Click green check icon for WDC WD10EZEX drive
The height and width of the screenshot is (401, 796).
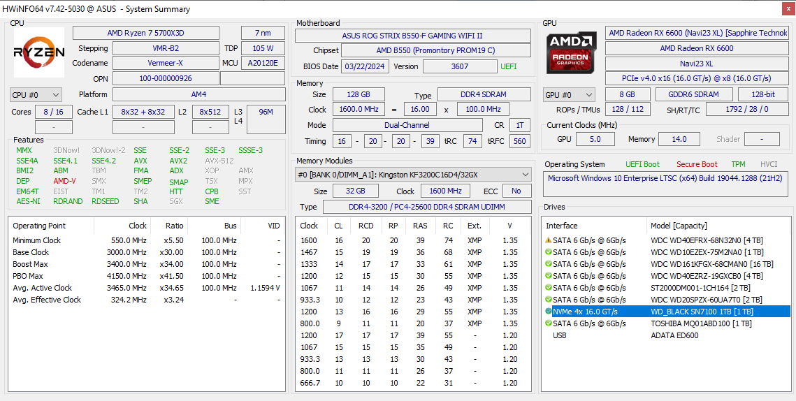click(x=549, y=252)
